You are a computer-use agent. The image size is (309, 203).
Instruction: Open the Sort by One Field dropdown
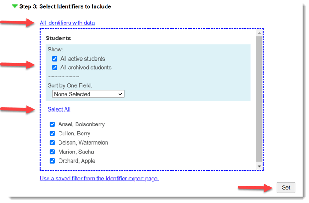tap(88, 94)
